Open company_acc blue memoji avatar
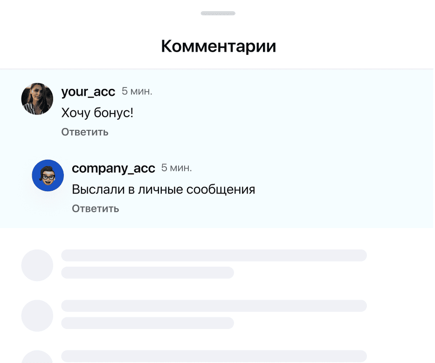 click(x=48, y=175)
